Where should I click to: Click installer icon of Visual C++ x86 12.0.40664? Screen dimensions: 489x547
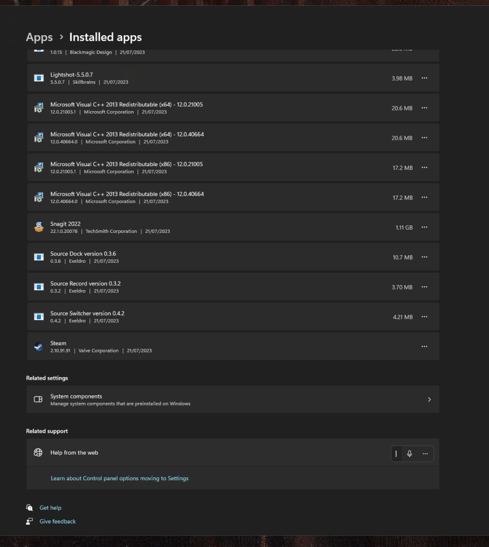click(x=38, y=198)
